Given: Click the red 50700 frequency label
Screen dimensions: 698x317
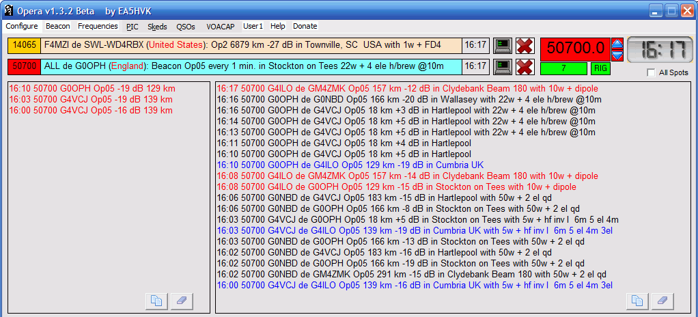Looking at the screenshot, I should point(24,67).
